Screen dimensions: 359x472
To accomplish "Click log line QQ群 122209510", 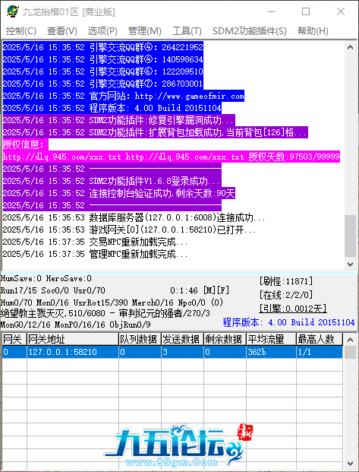I will (x=102, y=71).
